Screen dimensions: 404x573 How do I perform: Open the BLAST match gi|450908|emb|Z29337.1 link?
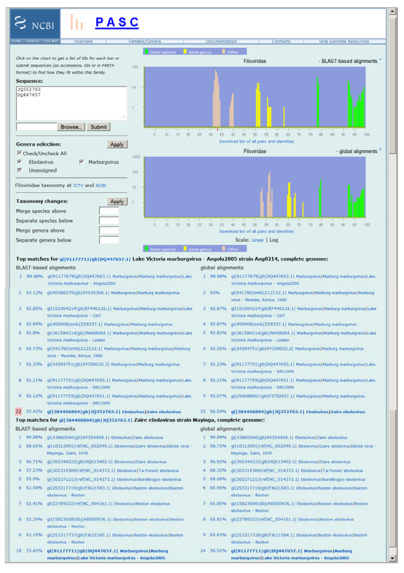[x=75, y=324]
